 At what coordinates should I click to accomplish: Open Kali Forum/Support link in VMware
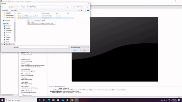coord(27,75)
